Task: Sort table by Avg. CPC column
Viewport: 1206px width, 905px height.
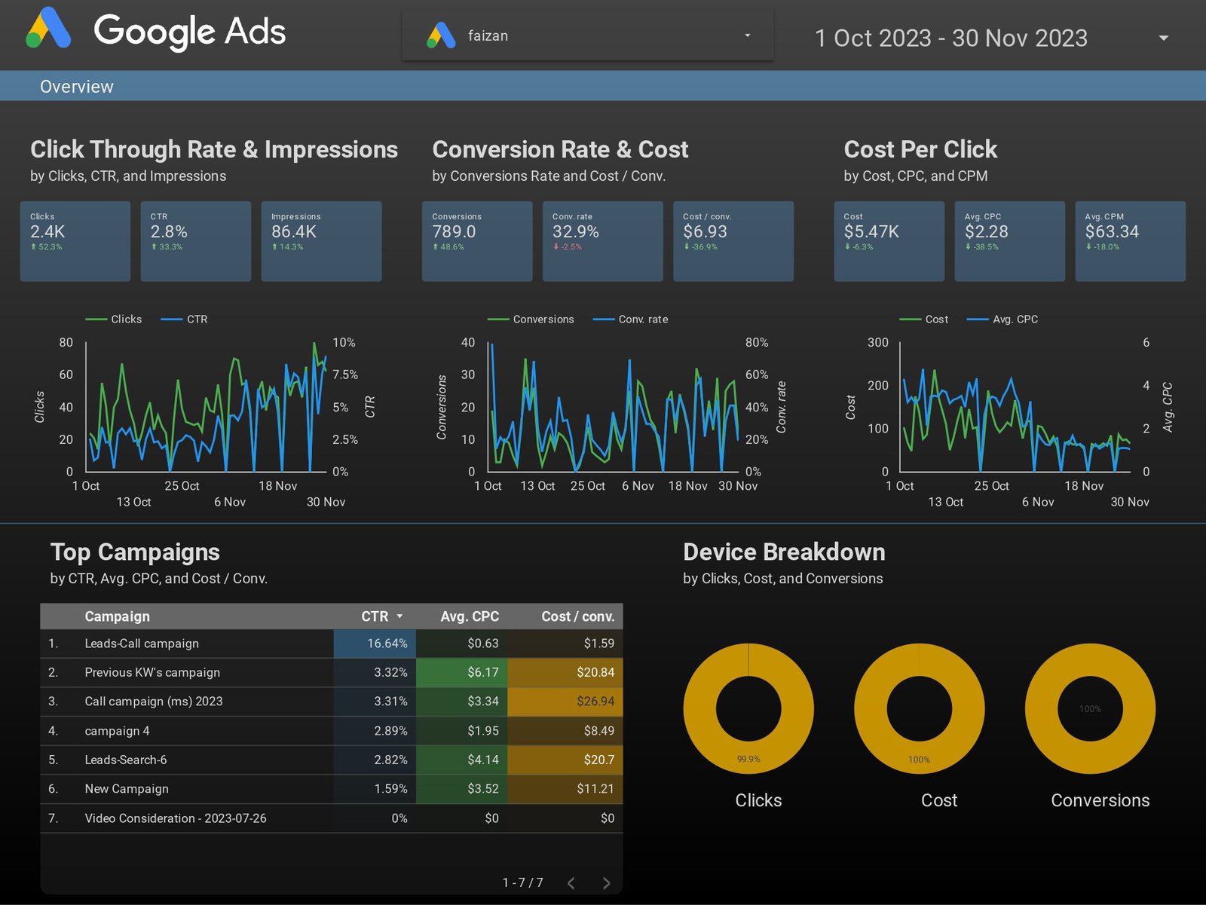Action: 469,616
